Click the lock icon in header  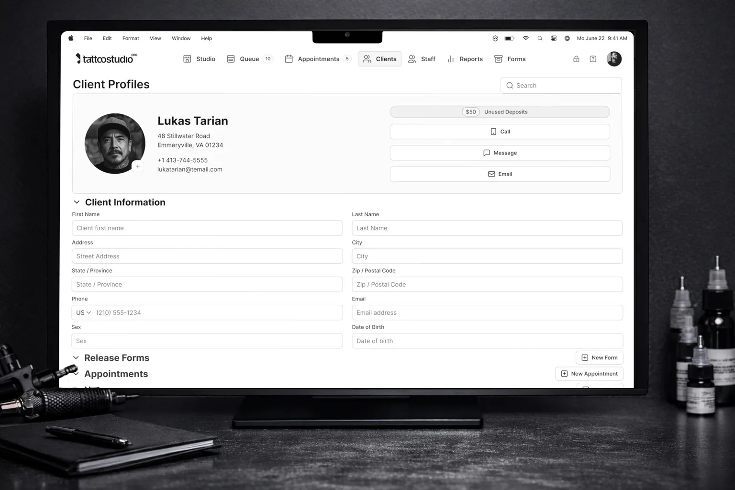pyautogui.click(x=576, y=59)
